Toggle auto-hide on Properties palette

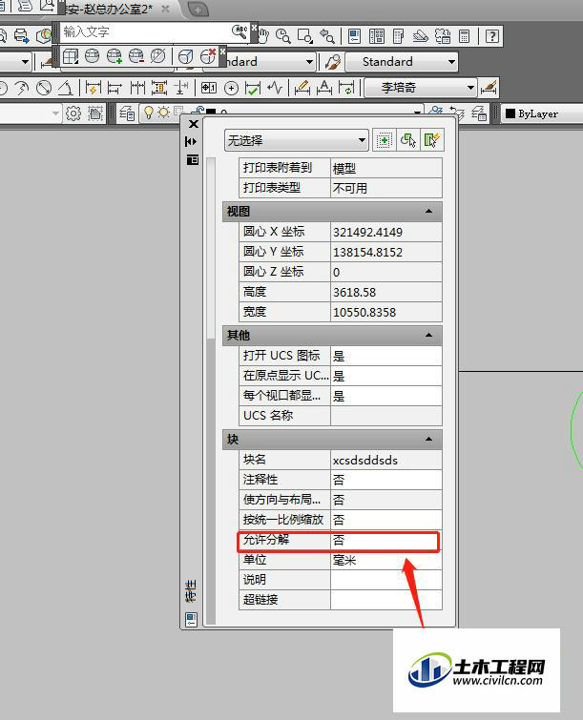click(191, 141)
